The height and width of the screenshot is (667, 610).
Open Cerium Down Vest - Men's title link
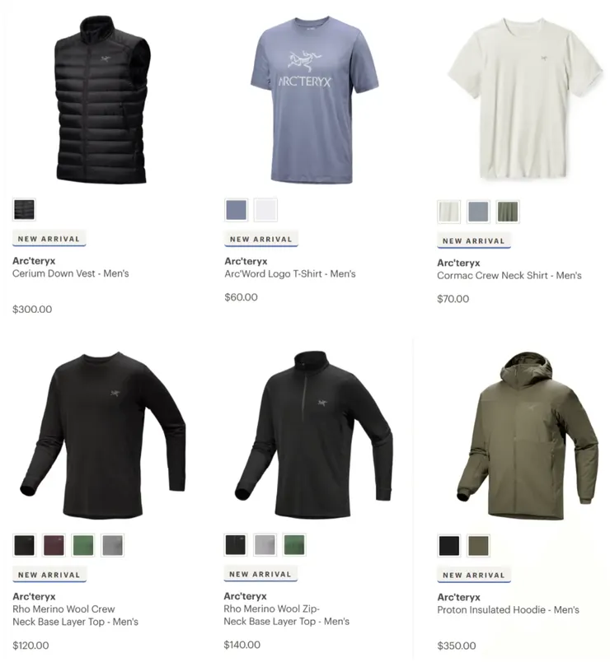coord(71,273)
